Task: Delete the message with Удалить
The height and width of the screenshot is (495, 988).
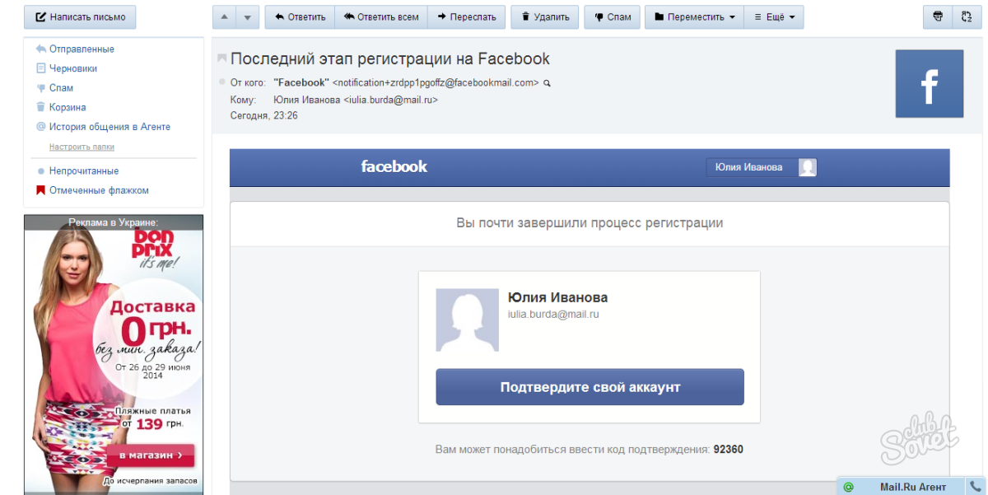Action: tap(544, 17)
